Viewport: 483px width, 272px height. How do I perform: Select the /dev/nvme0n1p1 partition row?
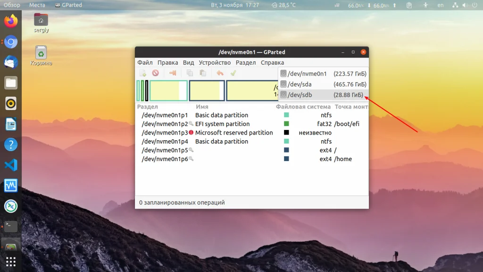tap(252, 115)
